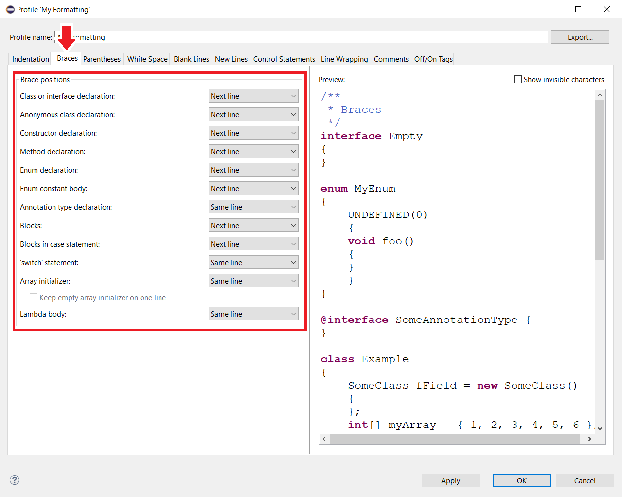Screen dimensions: 622x497
Task: Select the Off/On Tags tab
Action: tap(432, 59)
